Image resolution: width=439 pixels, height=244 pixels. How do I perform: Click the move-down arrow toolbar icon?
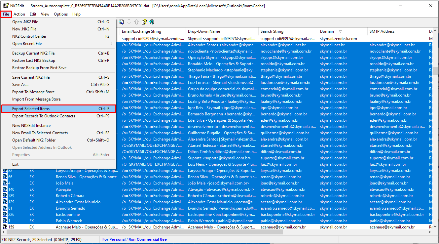(x=129, y=22)
